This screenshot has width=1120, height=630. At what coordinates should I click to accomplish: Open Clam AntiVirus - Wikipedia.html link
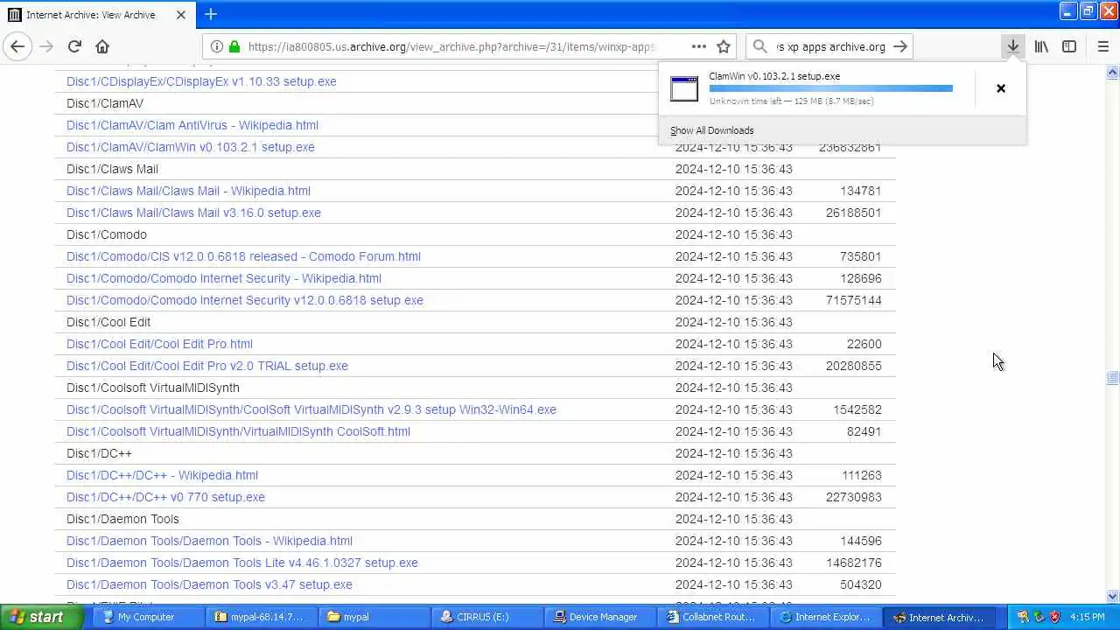[x=192, y=125]
